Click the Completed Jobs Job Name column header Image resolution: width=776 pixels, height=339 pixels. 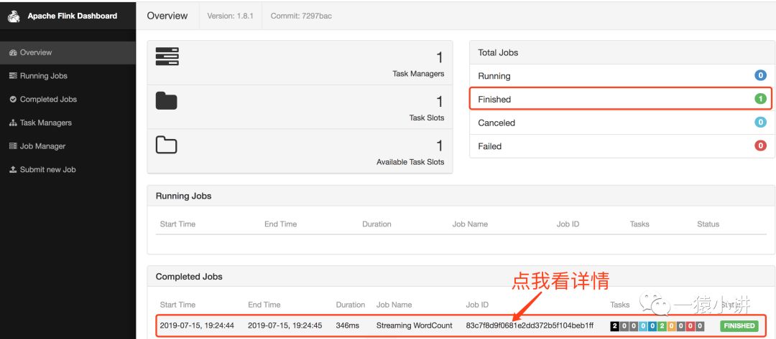pyautogui.click(x=394, y=305)
